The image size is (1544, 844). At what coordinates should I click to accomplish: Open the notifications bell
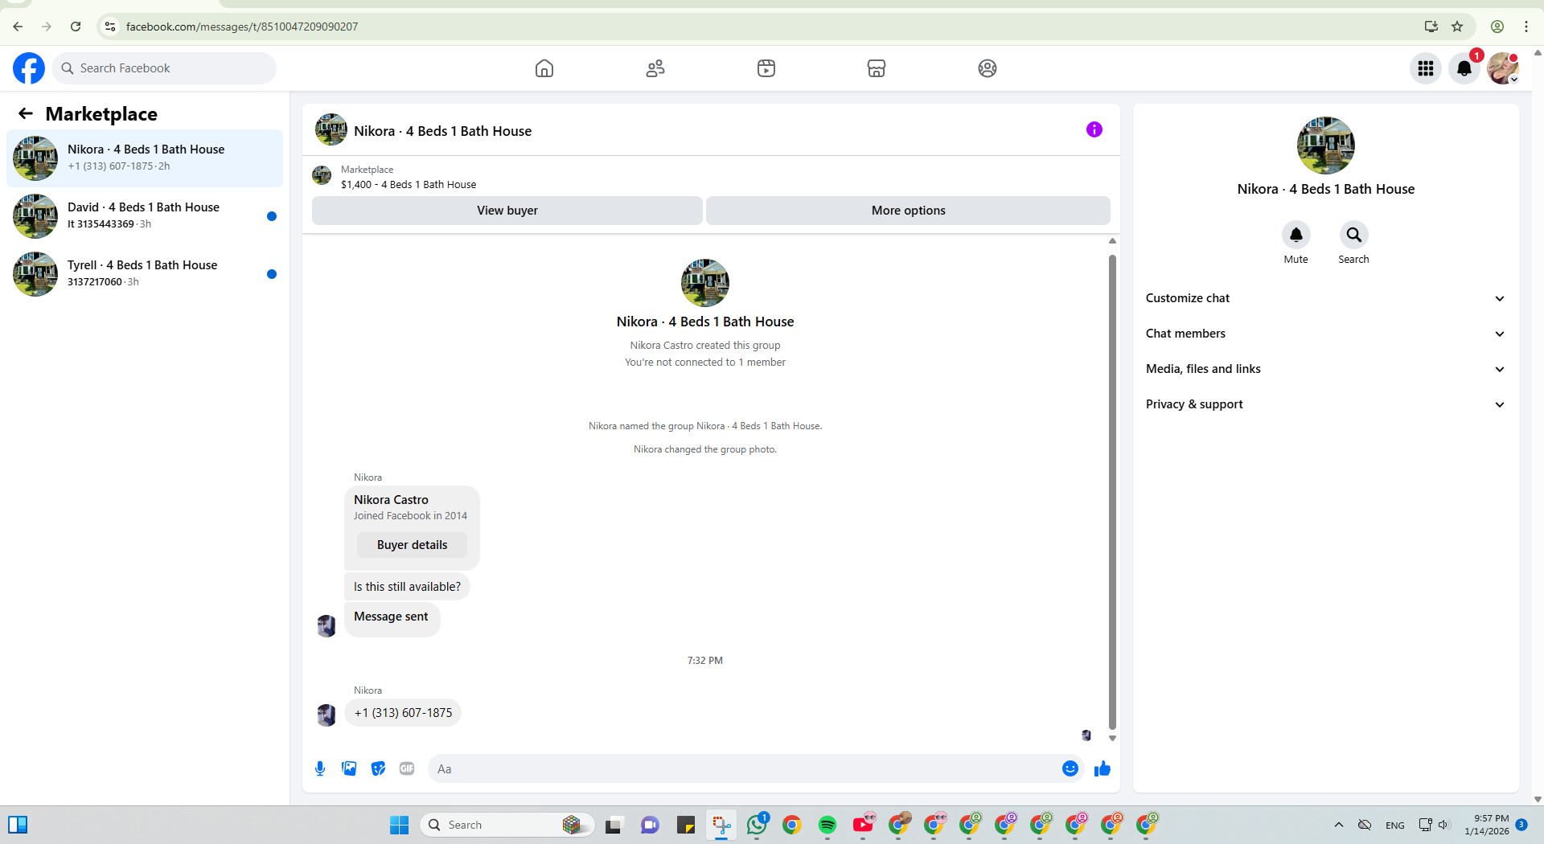coord(1464,68)
